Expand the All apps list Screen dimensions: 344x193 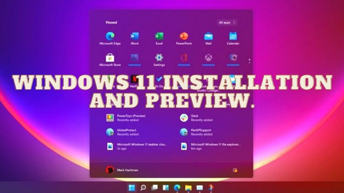coord(227,23)
